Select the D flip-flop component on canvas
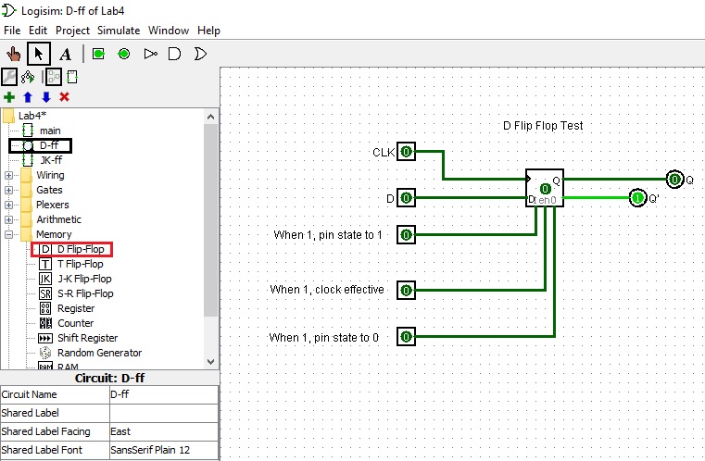The image size is (705, 461). pos(545,188)
